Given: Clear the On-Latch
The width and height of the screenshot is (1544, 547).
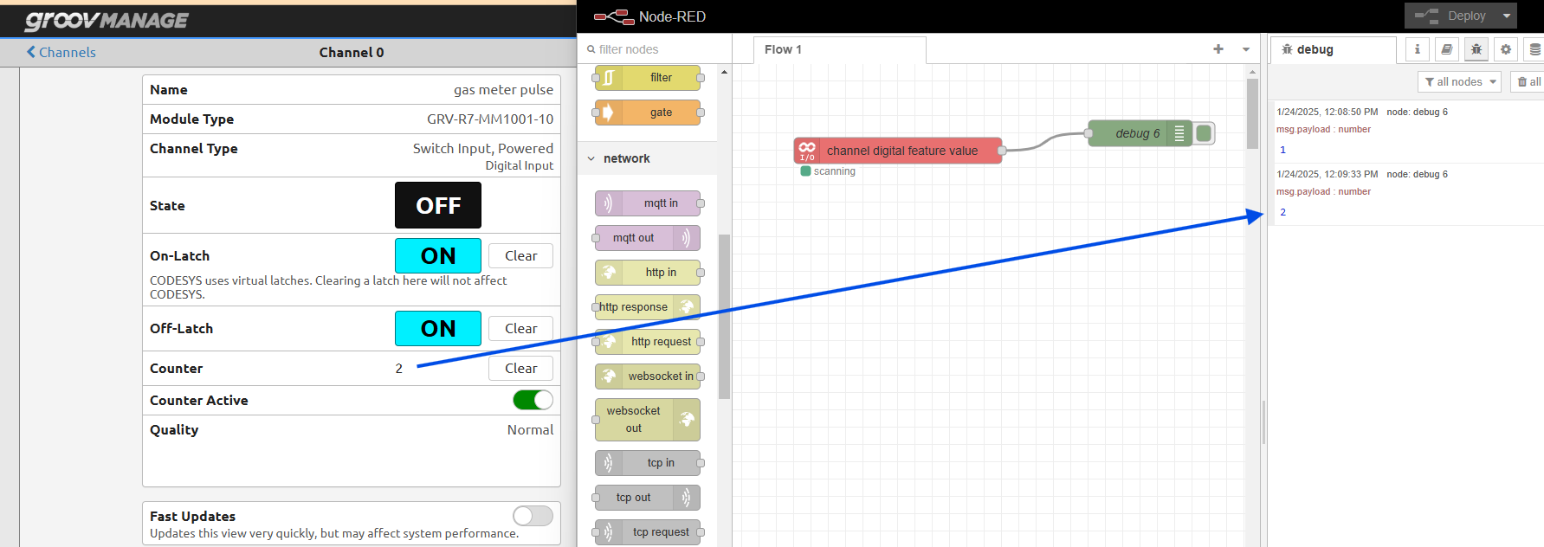Looking at the screenshot, I should pos(520,255).
